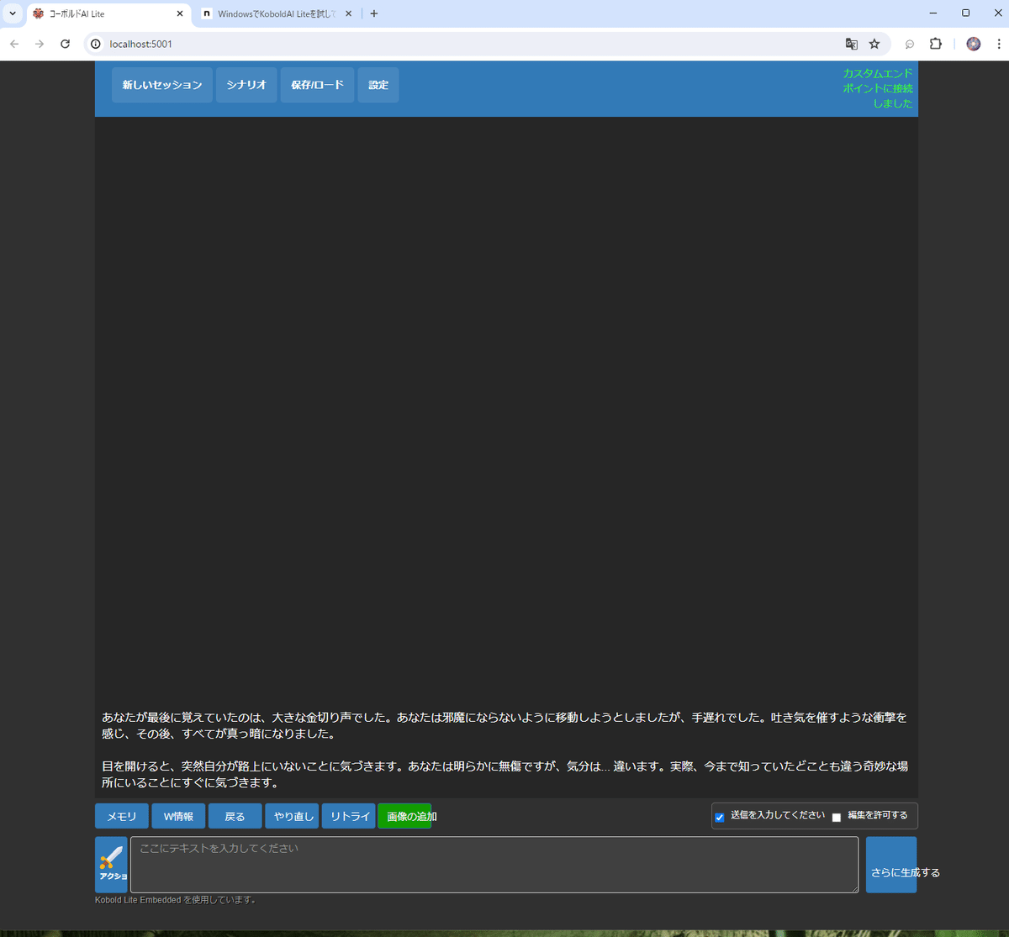Open the 保存/ロード menu

(x=317, y=85)
